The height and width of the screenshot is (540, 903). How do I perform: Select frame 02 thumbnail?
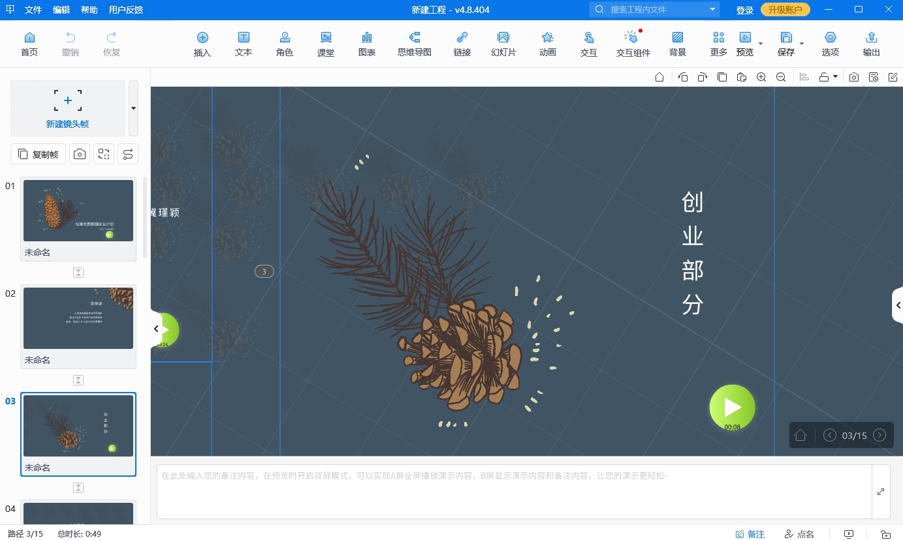(x=78, y=318)
